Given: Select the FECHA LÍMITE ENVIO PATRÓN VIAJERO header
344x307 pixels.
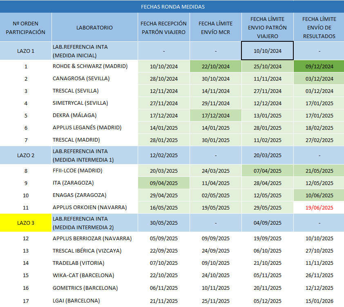Looking at the screenshot, I should [x=268, y=27].
